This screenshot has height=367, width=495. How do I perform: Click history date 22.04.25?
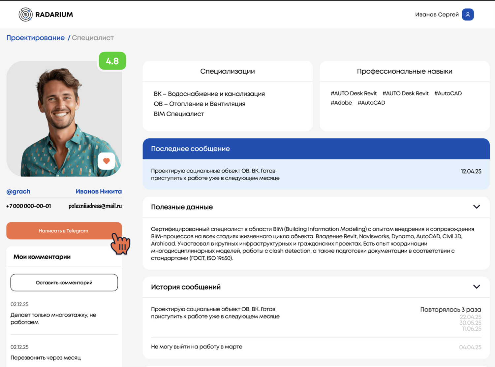pyautogui.click(x=470, y=317)
